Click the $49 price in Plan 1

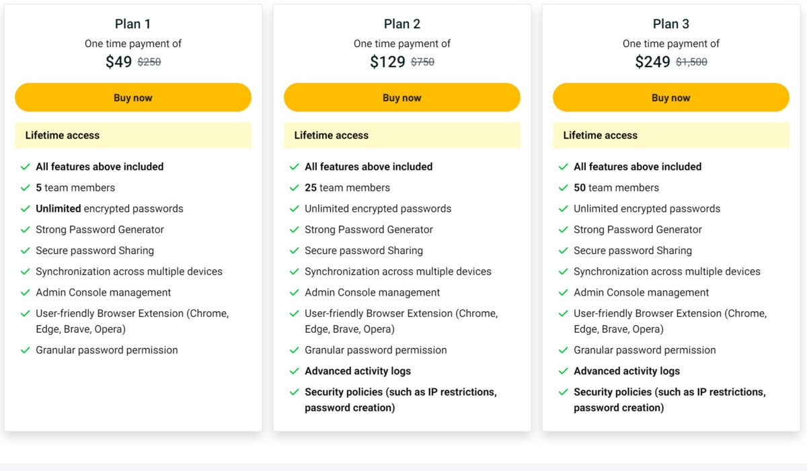(119, 62)
